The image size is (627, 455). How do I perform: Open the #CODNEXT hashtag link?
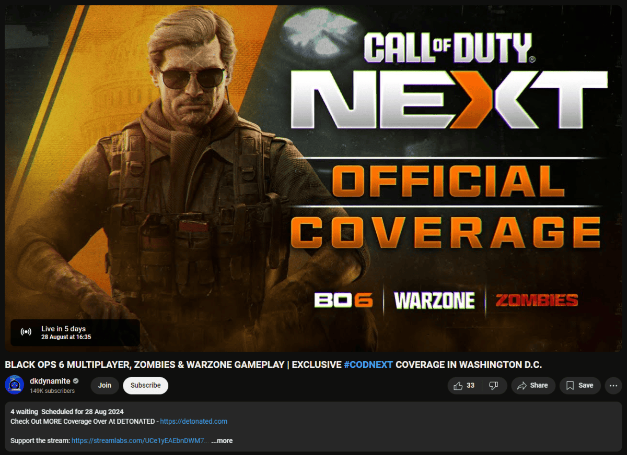coord(368,364)
